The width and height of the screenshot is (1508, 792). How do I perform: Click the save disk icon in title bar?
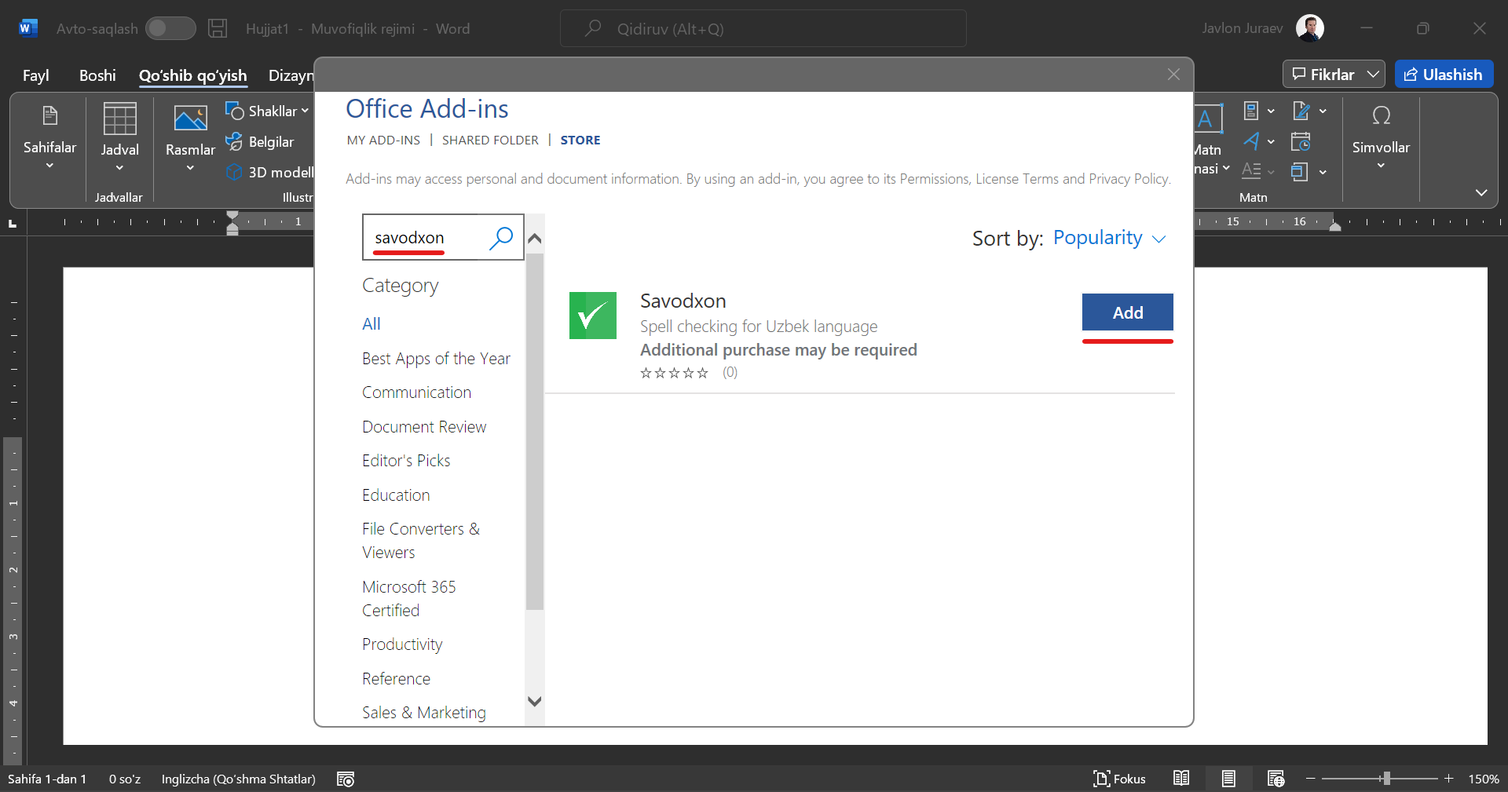[x=218, y=29]
